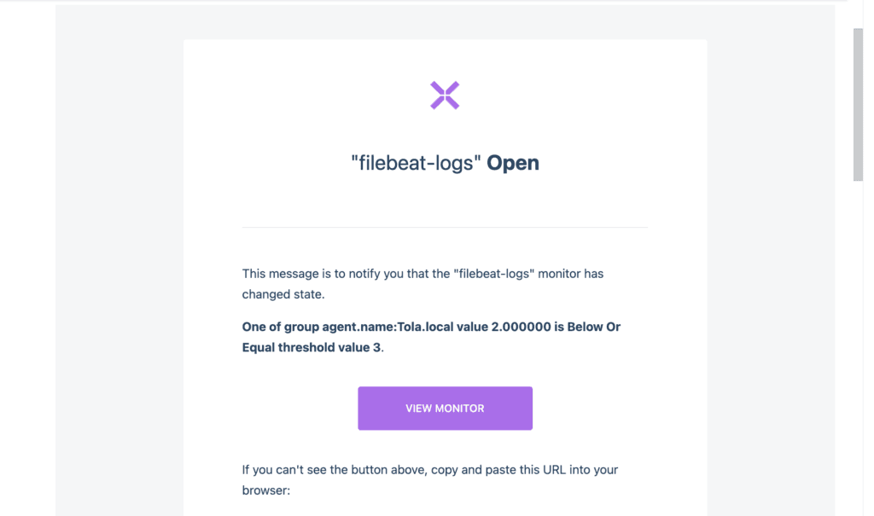874x516 pixels.
Task: Click quoted "filebeat-logs" in the notification sentence
Action: [x=494, y=274]
